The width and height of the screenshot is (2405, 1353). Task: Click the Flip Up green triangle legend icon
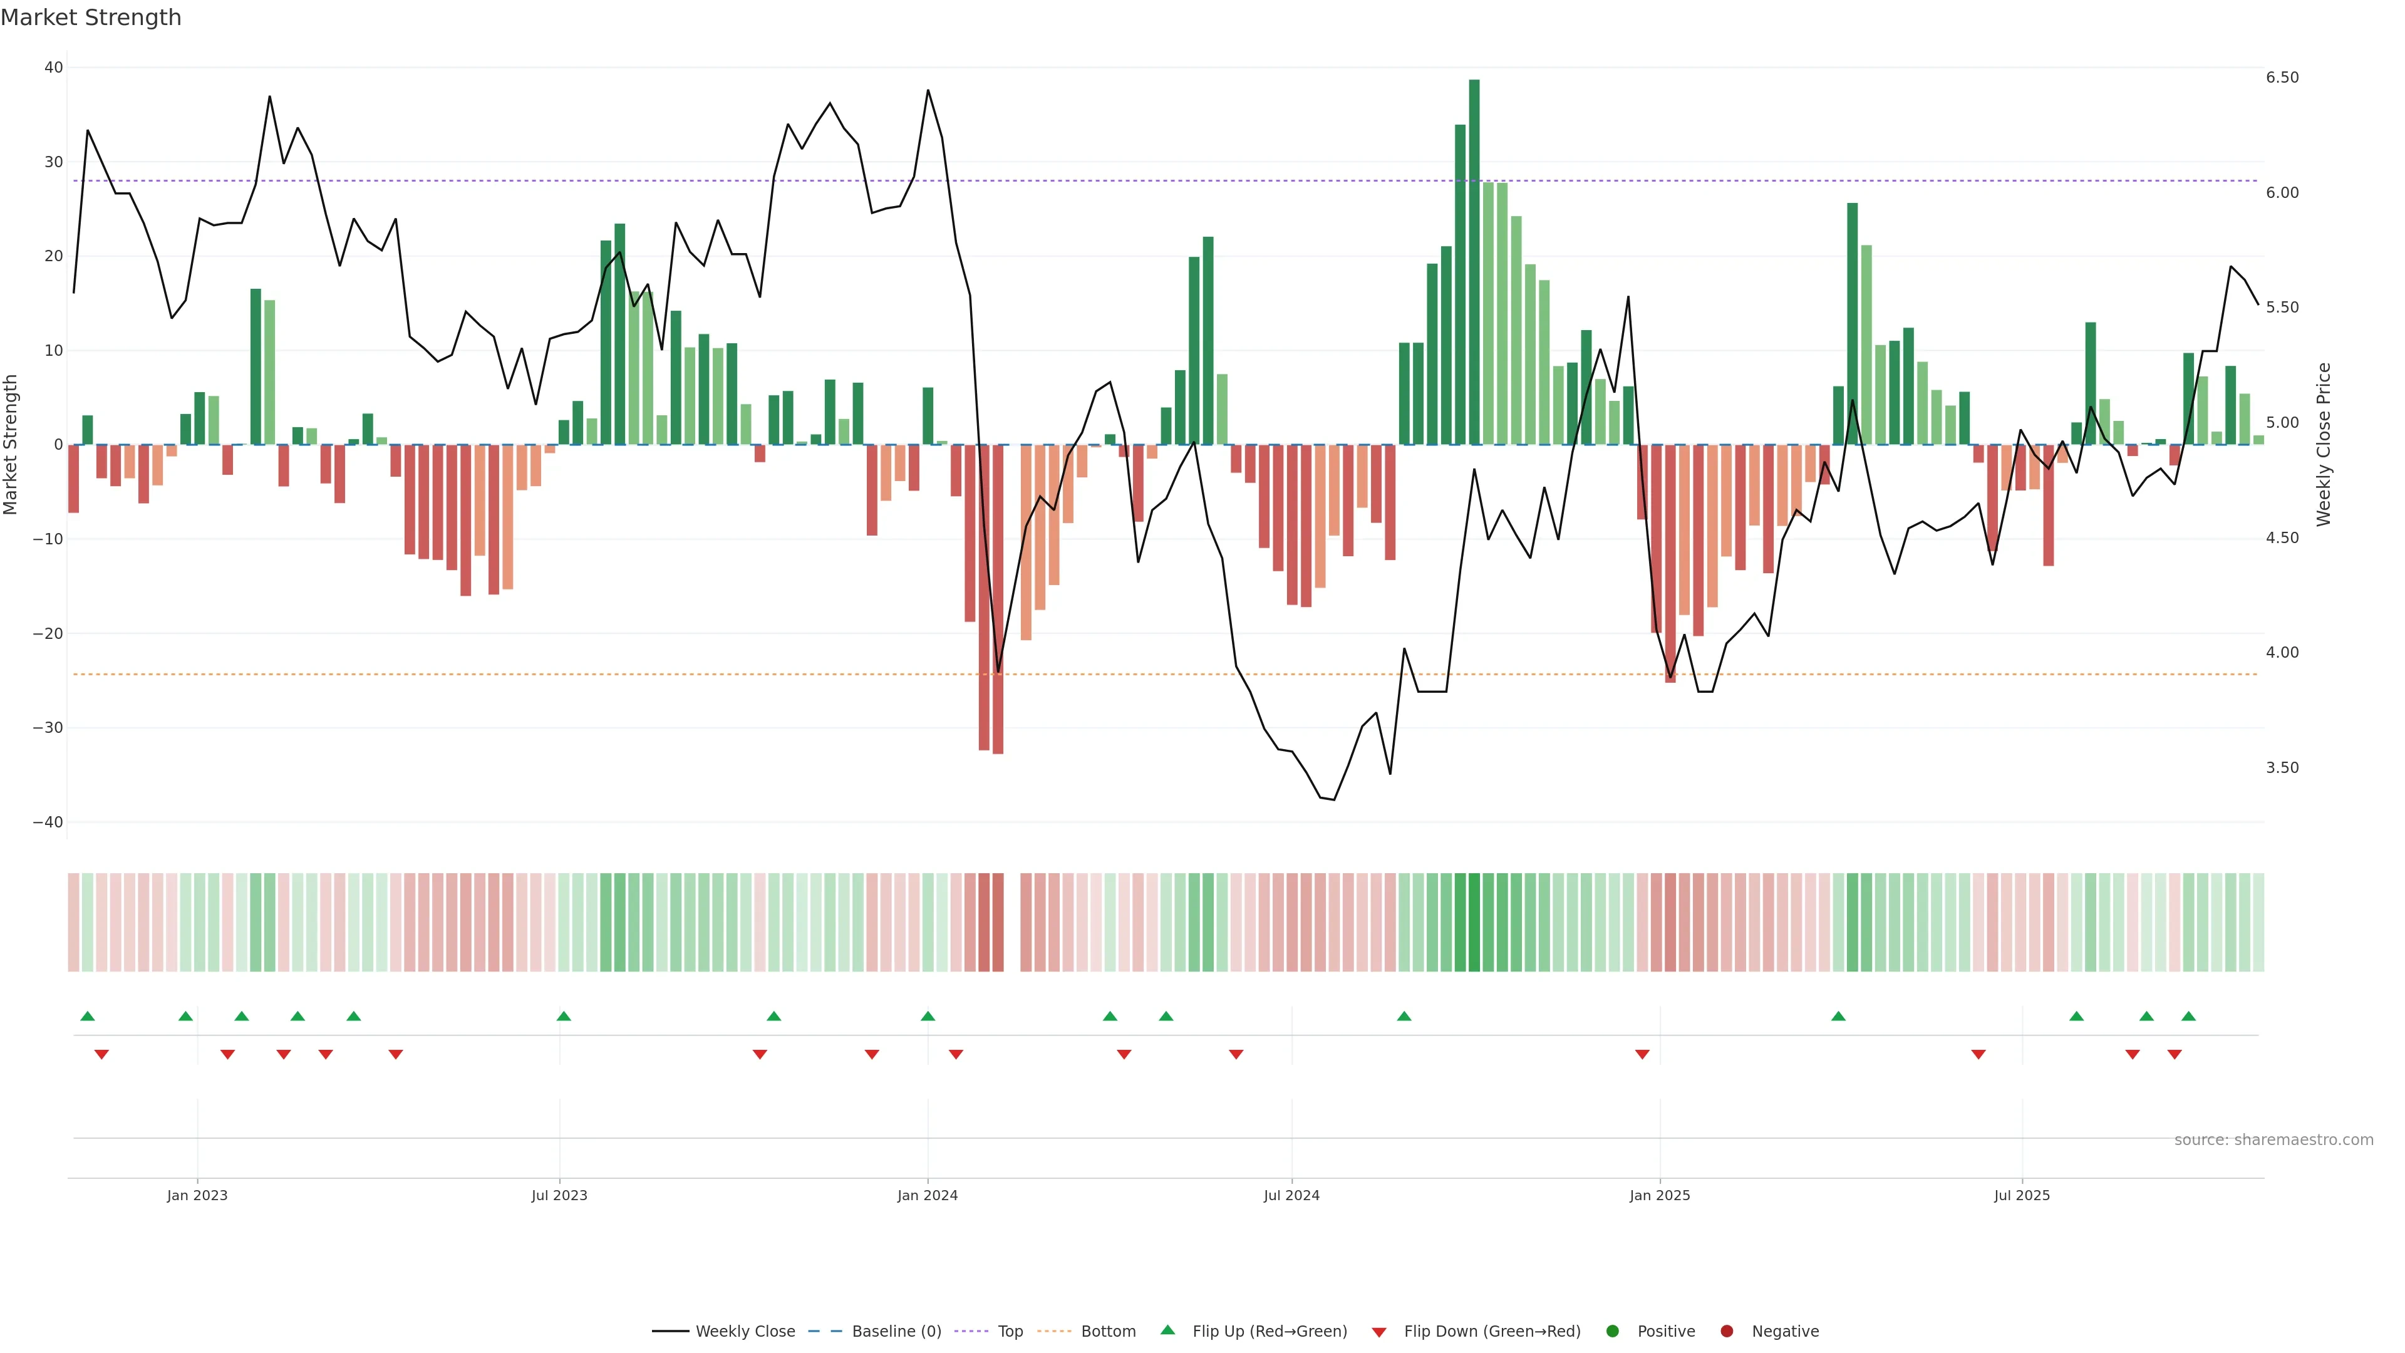1167,1330
